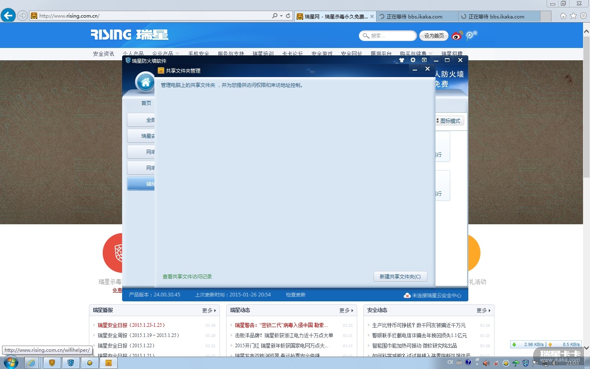Click the cloud security center status icon
Screen dimensions: 590x369
point(407,295)
